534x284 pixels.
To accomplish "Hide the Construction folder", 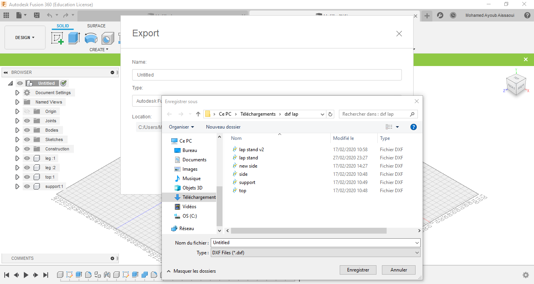I will [27, 149].
